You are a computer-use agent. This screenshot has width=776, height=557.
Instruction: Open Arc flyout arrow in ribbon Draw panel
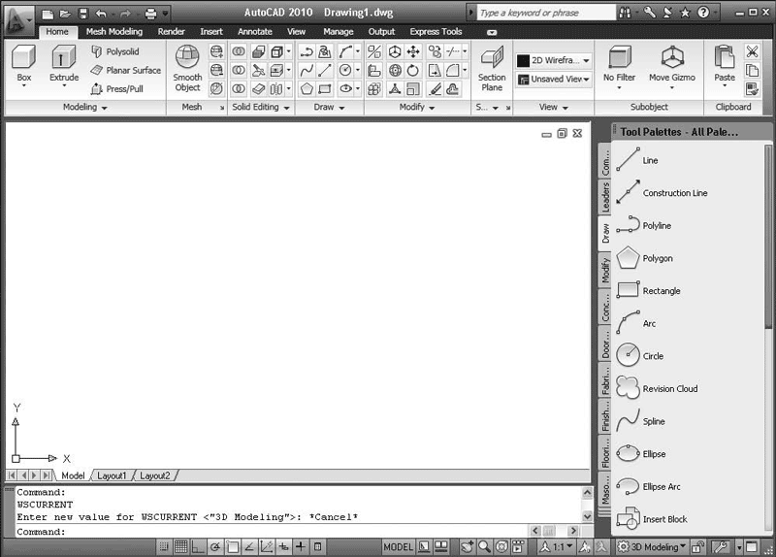(x=357, y=51)
